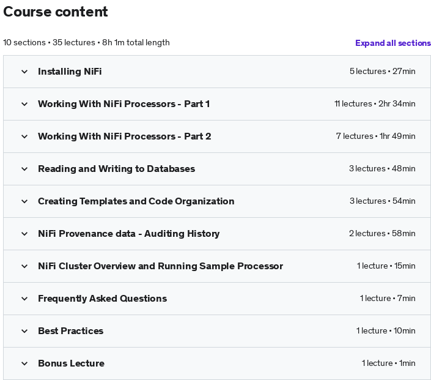The image size is (431, 380).
Task: Click the Best Practices section title
Action: (x=71, y=331)
